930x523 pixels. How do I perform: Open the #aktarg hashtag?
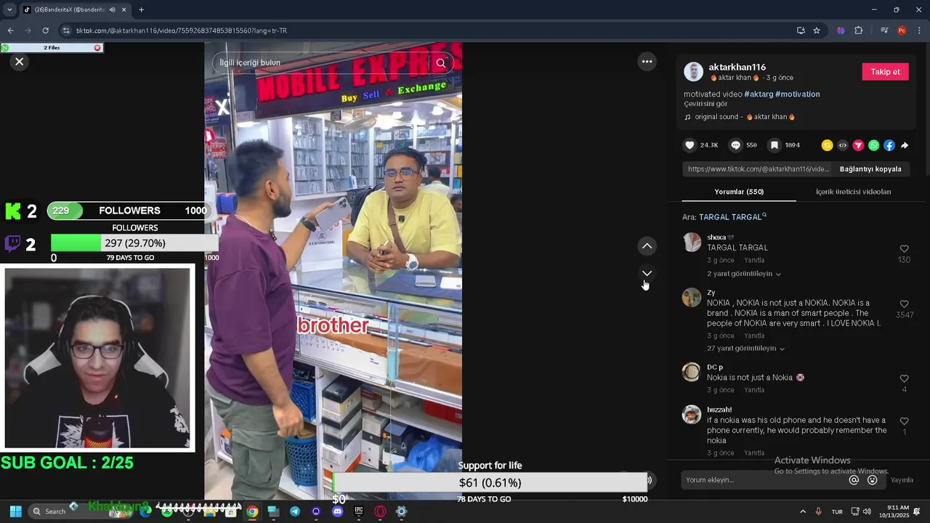tap(758, 94)
